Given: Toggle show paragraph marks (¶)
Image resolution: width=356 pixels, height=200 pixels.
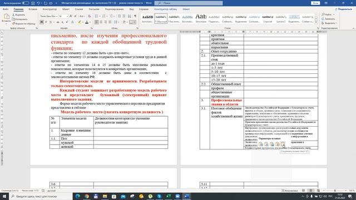Looking at the screenshot, I should 135,16.
